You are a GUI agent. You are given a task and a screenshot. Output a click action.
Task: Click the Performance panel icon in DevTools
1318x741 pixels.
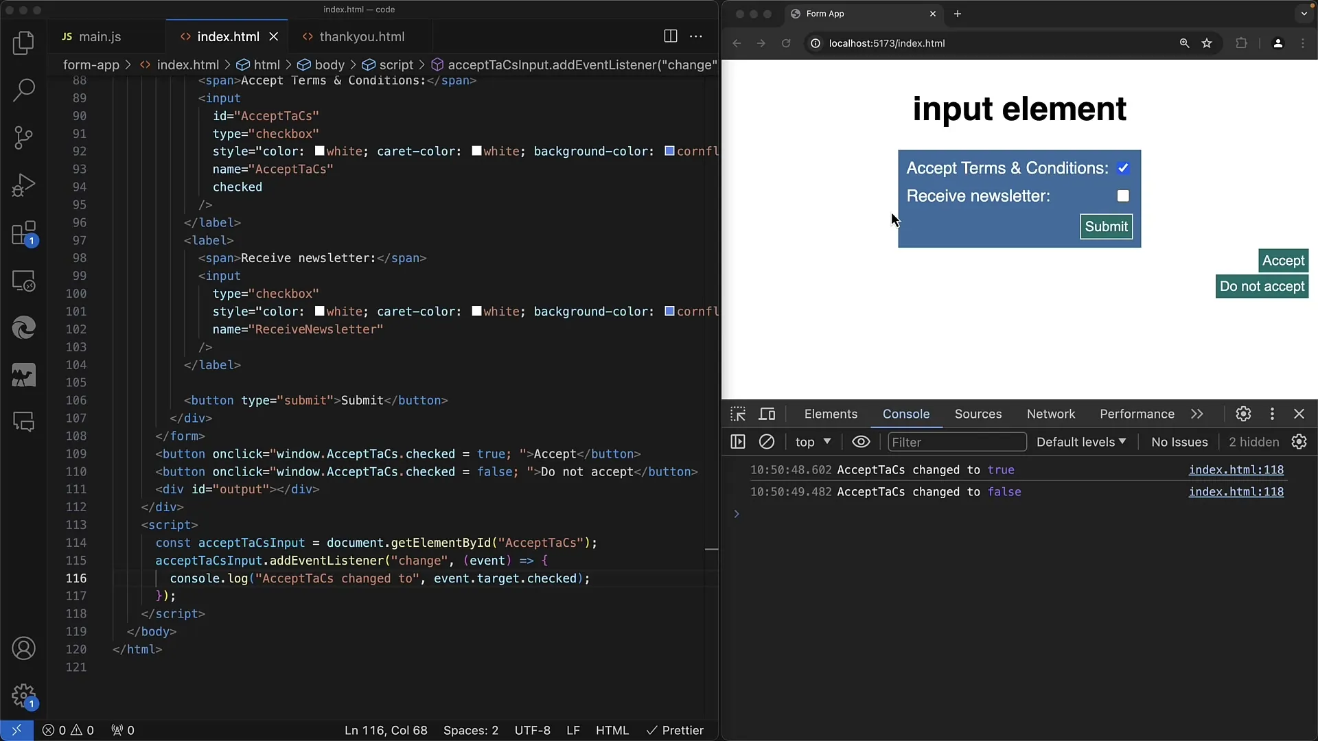point(1137,414)
